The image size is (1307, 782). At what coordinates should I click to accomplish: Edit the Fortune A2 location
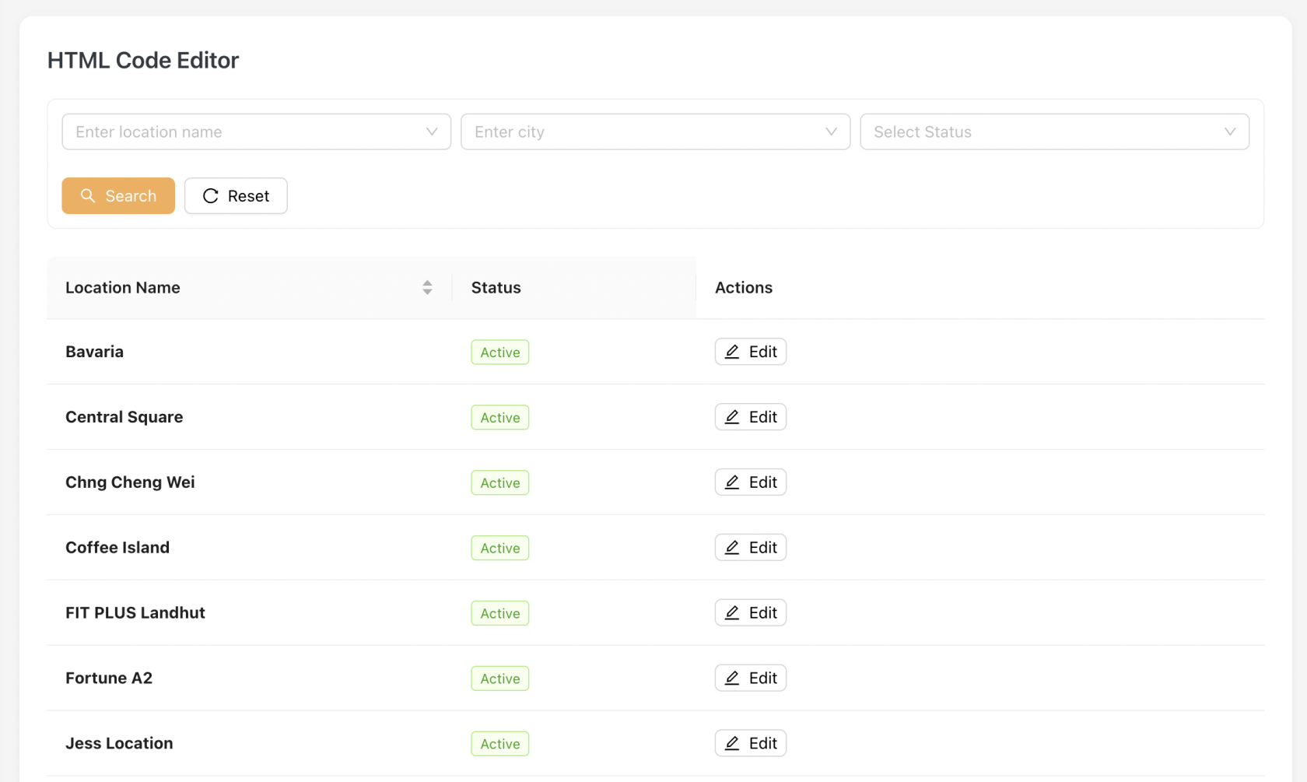click(x=751, y=679)
